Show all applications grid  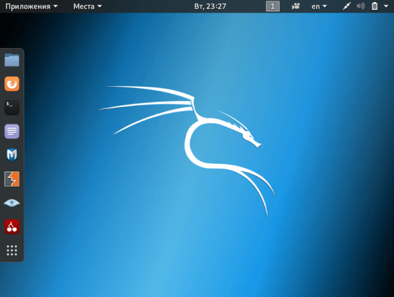(12, 250)
